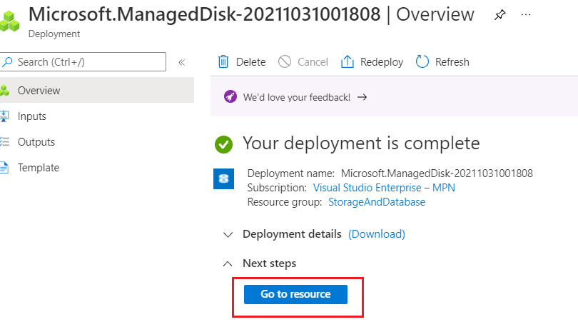Image resolution: width=578 pixels, height=327 pixels.
Task: Click the green deployment success checkmark
Action: coord(224,144)
